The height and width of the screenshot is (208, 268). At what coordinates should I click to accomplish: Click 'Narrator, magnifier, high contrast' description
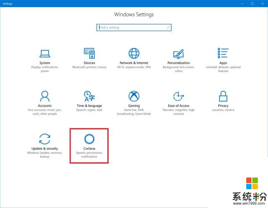point(179,112)
